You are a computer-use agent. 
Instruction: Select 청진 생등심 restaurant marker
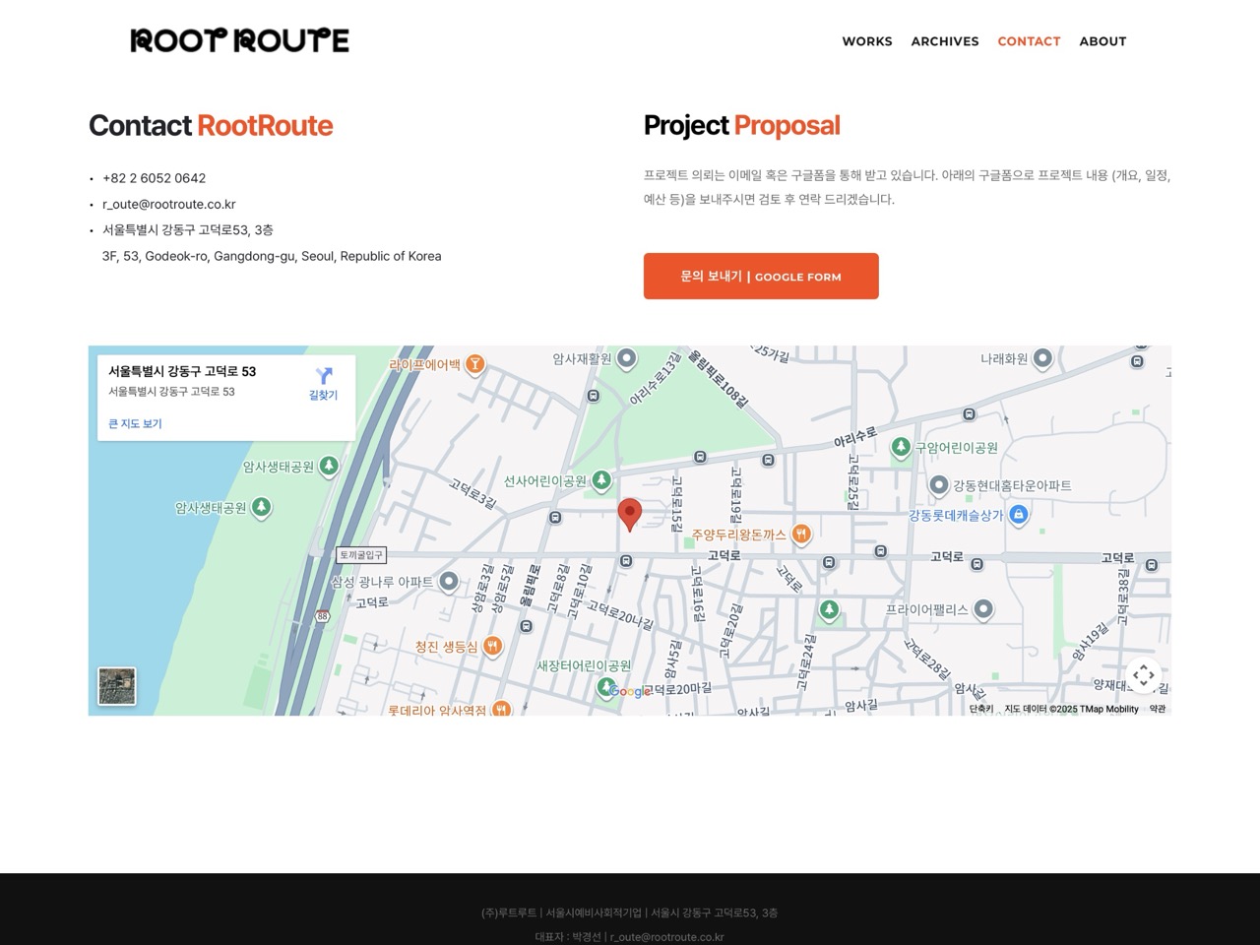[x=492, y=646]
